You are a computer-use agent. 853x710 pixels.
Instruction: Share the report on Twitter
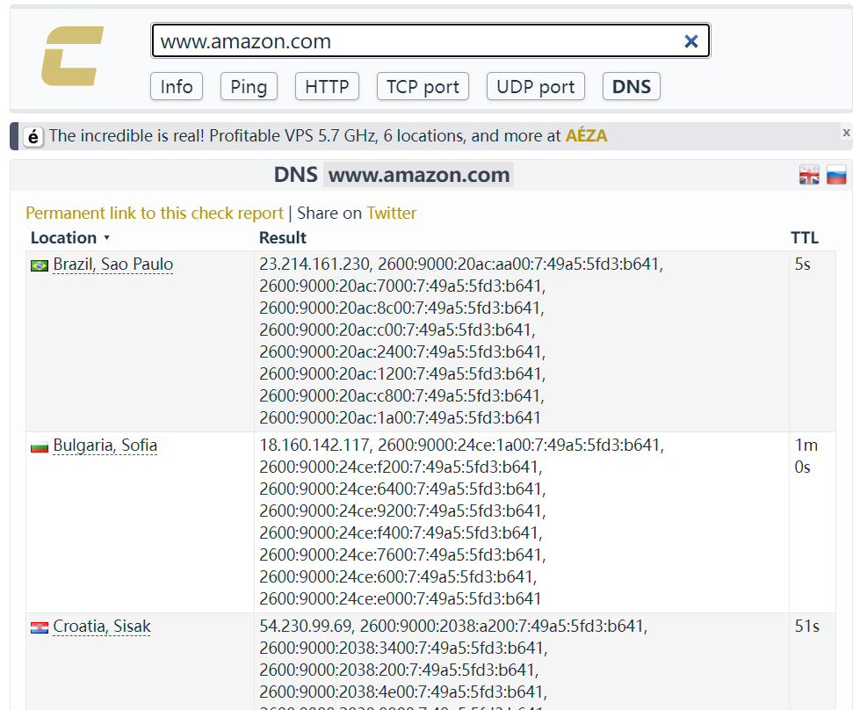[392, 213]
